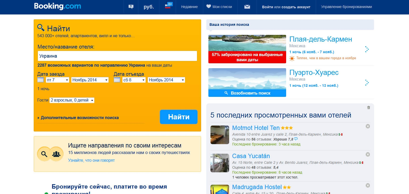Image resolution: width=409 pixels, height=194 pixels.
Task: Click the review speech-bubble icon next to 7,8
Action: pos(296,139)
